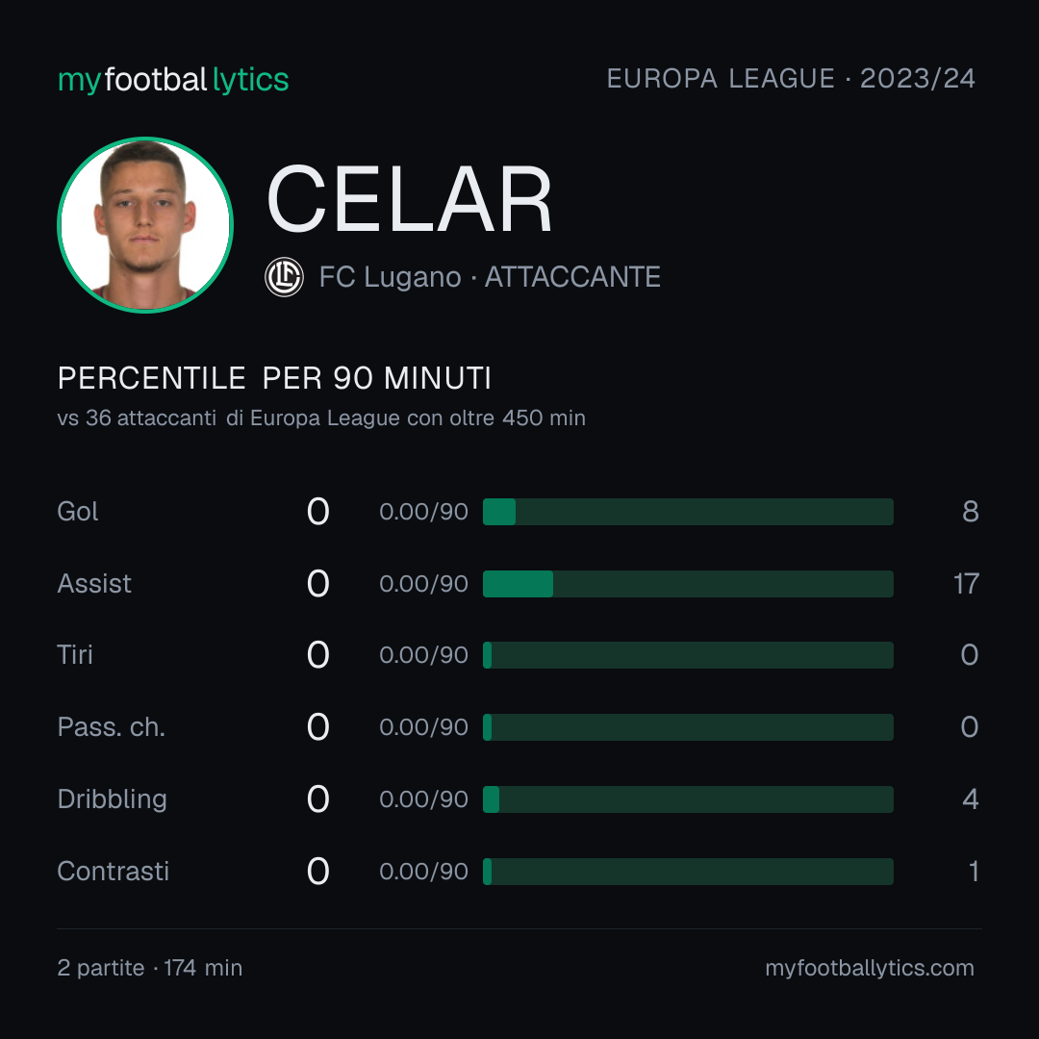Viewport: 1039px width, 1039px height.
Task: Click the Contrasti stat label
Action: point(114,872)
